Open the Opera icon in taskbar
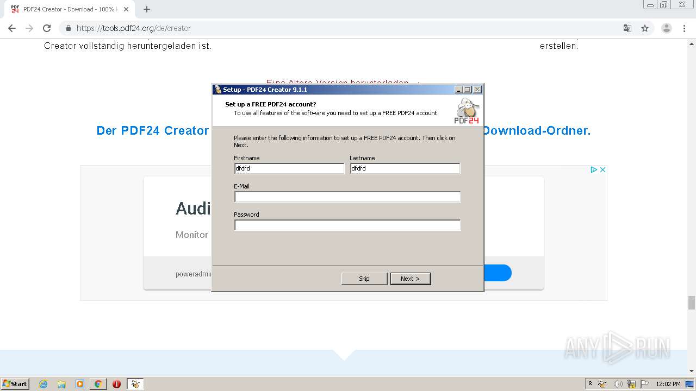Image resolution: width=696 pixels, height=391 pixels. click(116, 384)
